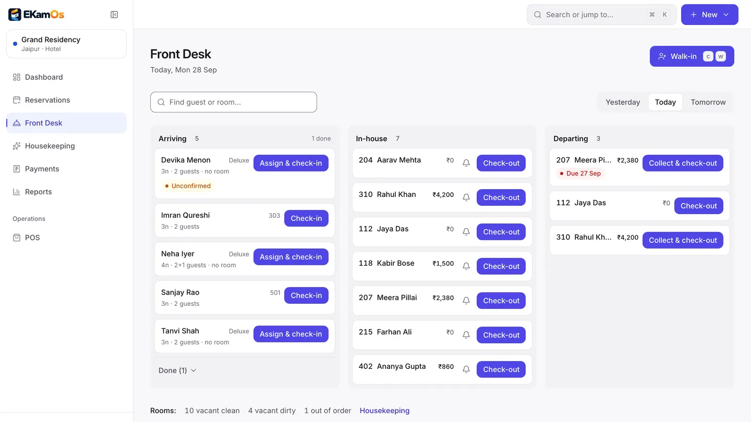Screen dimensions: 751x422
Task: Collapse the sidebar panel icon
Action: pos(114,15)
